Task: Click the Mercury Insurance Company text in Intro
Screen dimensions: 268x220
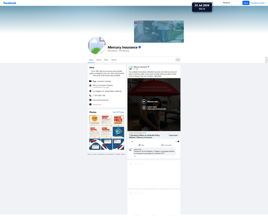Action: click(103, 85)
